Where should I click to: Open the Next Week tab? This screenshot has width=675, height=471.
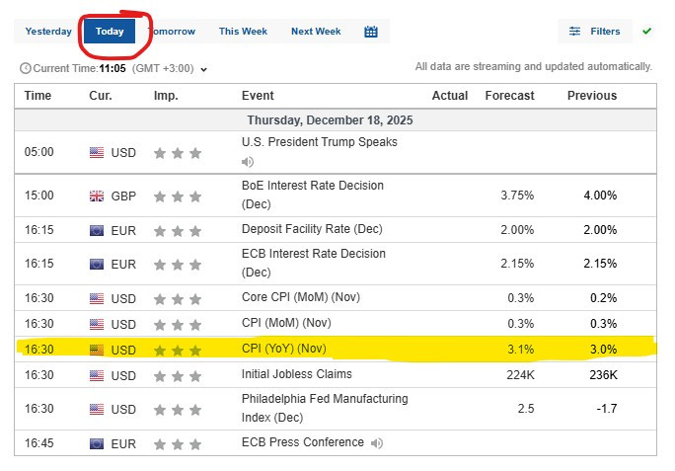[x=316, y=32]
